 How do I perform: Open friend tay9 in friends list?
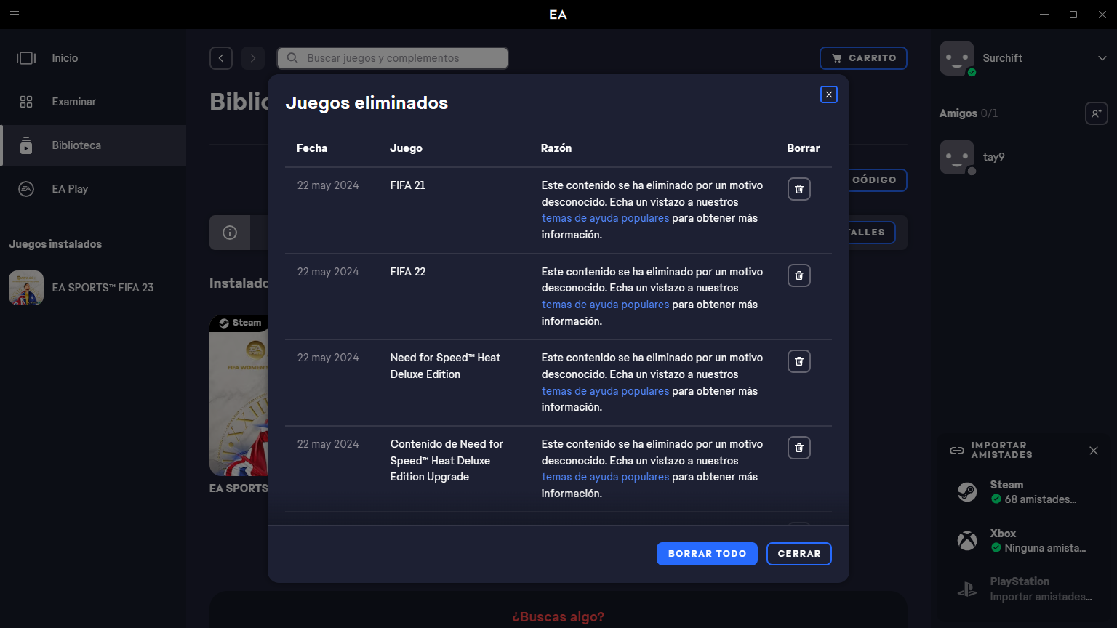[x=1024, y=157]
